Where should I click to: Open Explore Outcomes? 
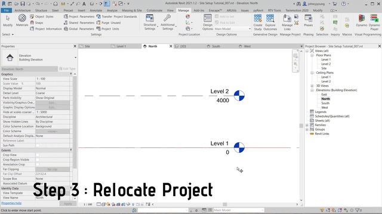coord(270,22)
